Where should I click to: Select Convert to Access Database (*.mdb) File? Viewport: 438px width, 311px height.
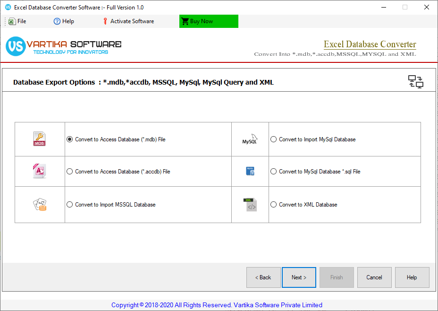point(116,139)
